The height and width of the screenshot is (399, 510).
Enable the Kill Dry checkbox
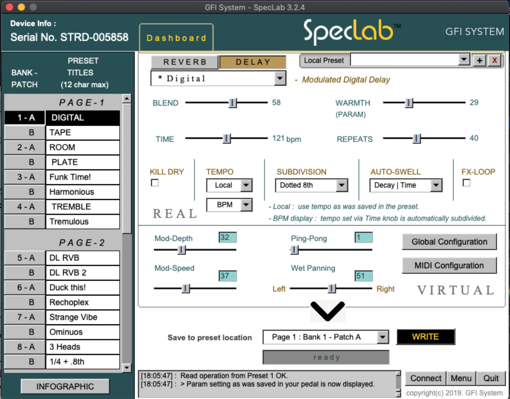click(155, 183)
